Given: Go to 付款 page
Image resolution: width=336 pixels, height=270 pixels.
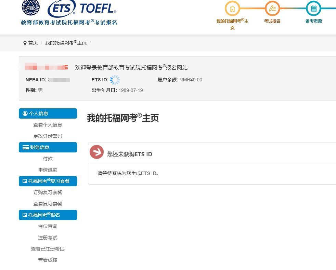Looking at the screenshot, I should (x=48, y=158).
